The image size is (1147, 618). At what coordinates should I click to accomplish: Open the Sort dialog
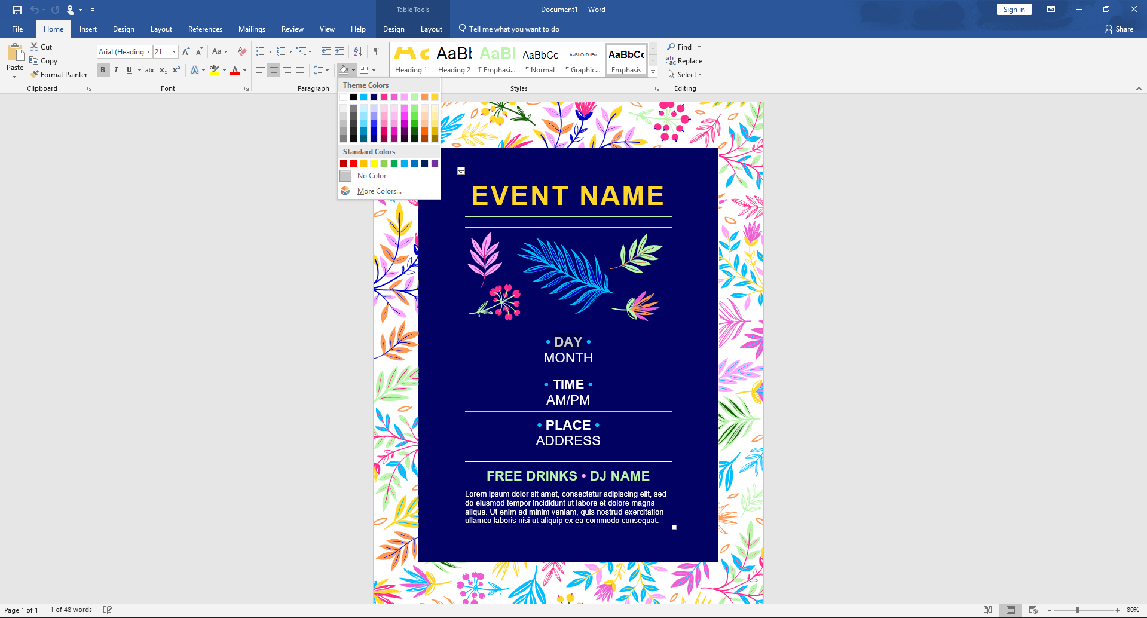(357, 51)
